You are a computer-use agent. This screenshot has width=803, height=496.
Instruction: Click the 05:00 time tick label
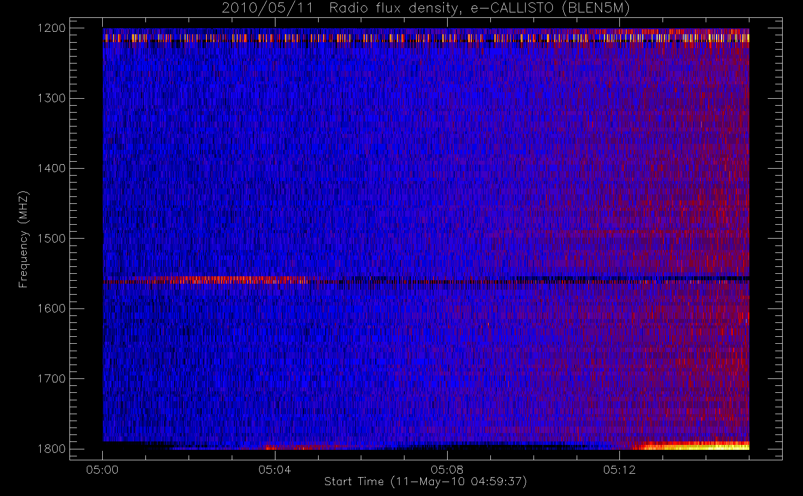tap(102, 470)
